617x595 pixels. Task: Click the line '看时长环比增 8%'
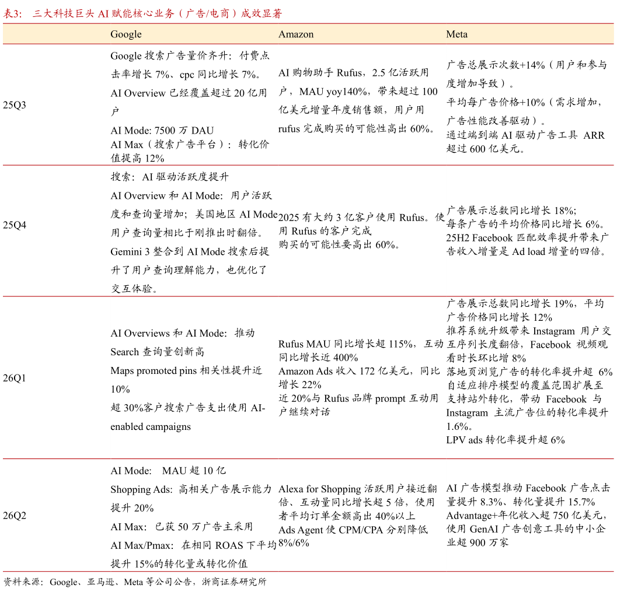point(486,358)
